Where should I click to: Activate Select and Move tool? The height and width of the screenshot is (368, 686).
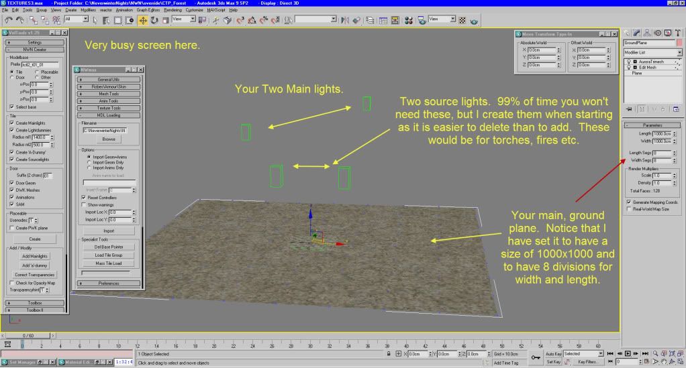[x=142, y=20]
